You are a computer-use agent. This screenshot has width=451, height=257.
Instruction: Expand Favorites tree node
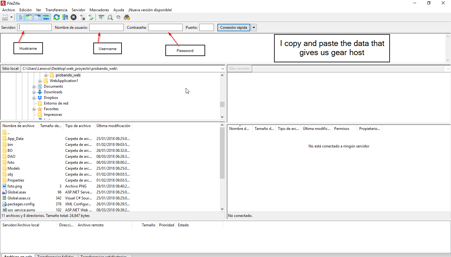34,109
